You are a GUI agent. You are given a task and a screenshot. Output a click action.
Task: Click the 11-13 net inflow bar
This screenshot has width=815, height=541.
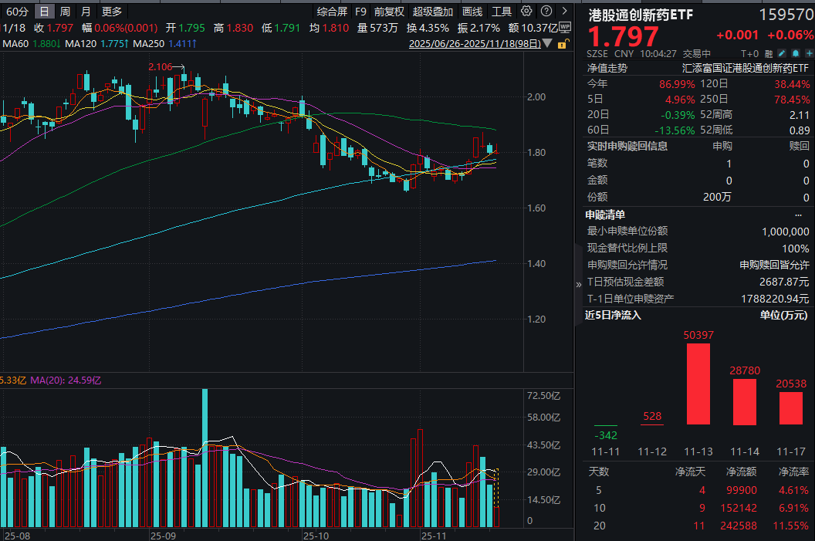(698, 386)
